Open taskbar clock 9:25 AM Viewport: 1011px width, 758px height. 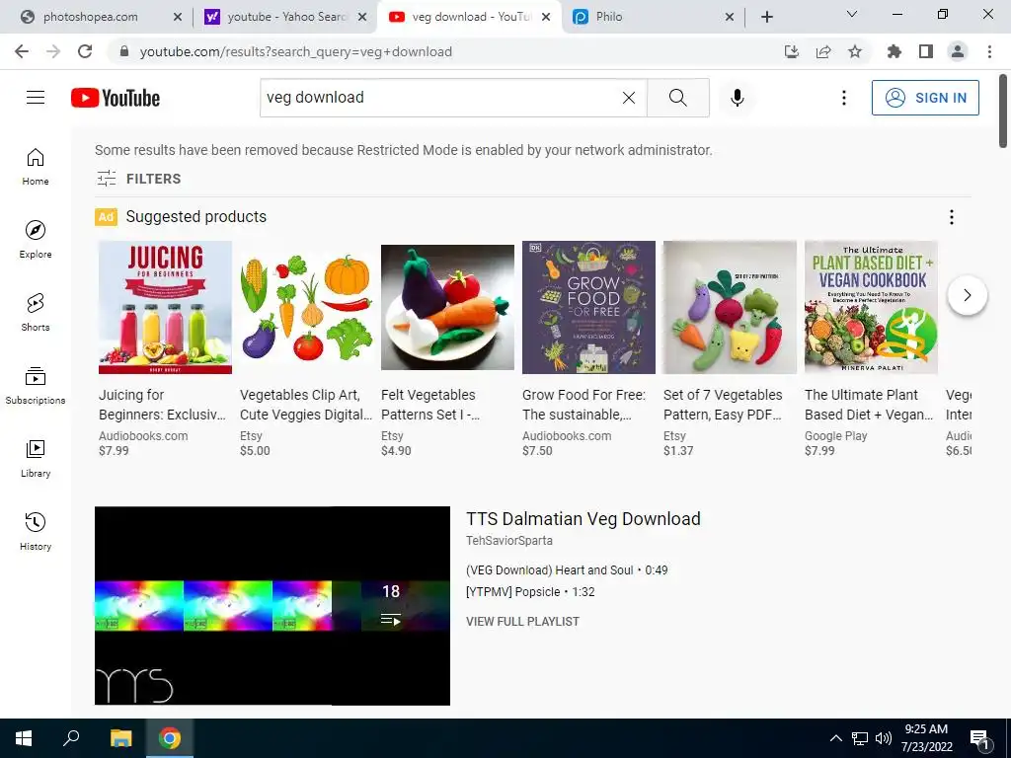coord(926,738)
